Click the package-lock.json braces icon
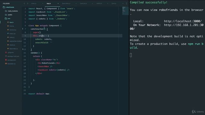The height and width of the screenshot is (115, 205). tap(6, 56)
